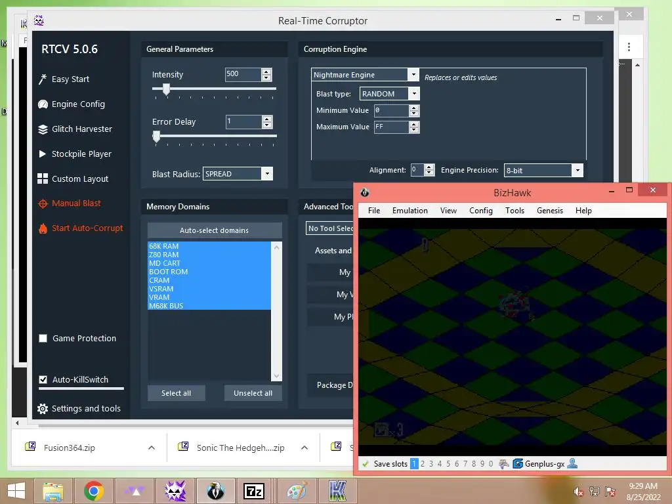Open BizHawk Help menu
The height and width of the screenshot is (504, 672).
click(583, 211)
